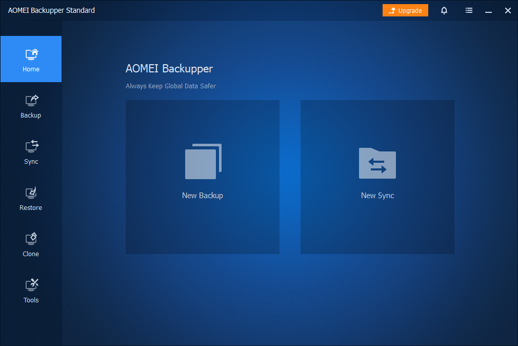Close the AOMEI Backupper window
This screenshot has height=346, width=518.
tap(508, 10)
